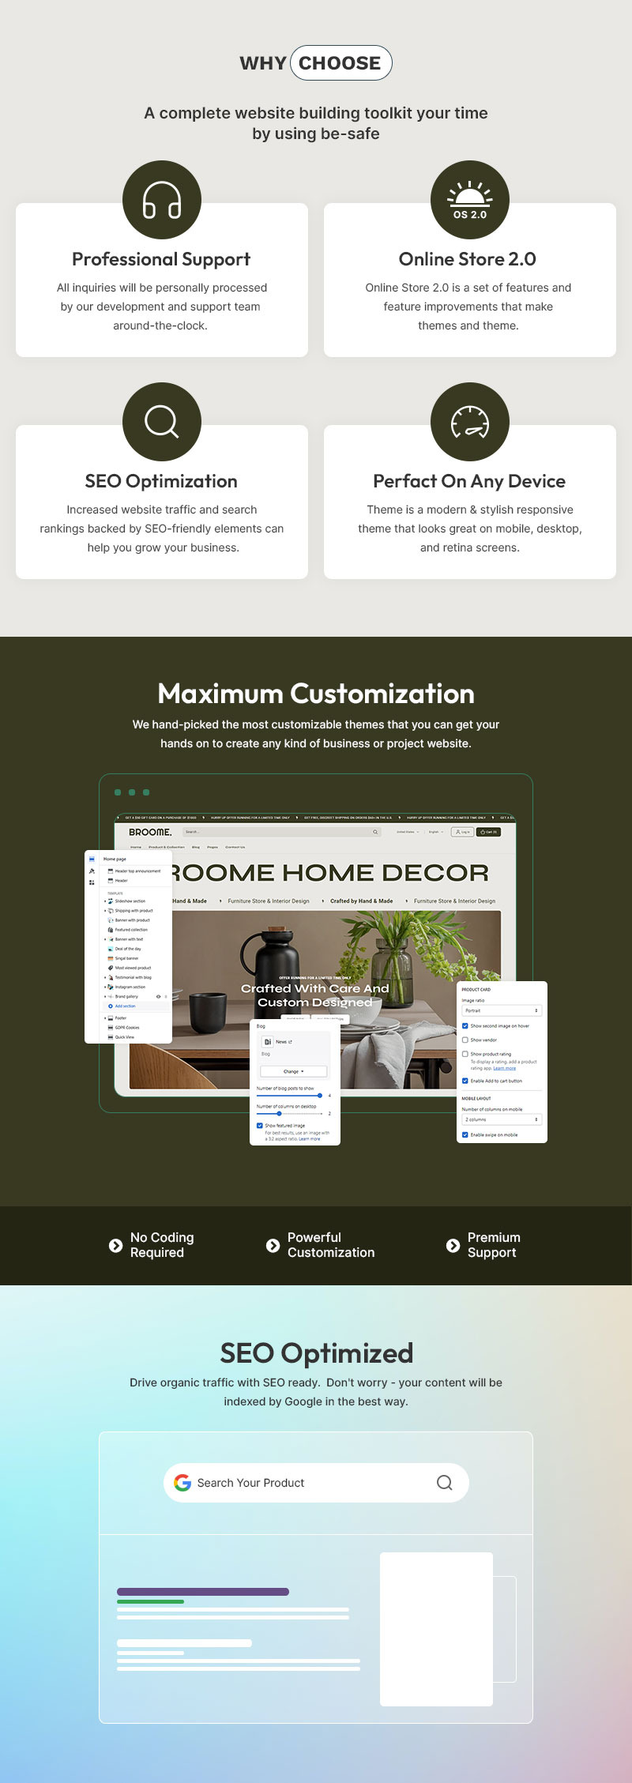Viewport: 632px width, 1783px height.
Task: Click the magnifier SEO Optimization icon
Action: point(162,422)
